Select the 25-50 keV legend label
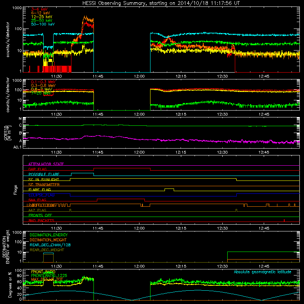 point(42,21)
